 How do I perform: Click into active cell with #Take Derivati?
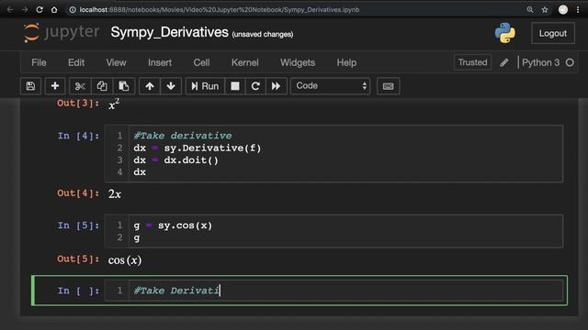[x=345, y=291]
